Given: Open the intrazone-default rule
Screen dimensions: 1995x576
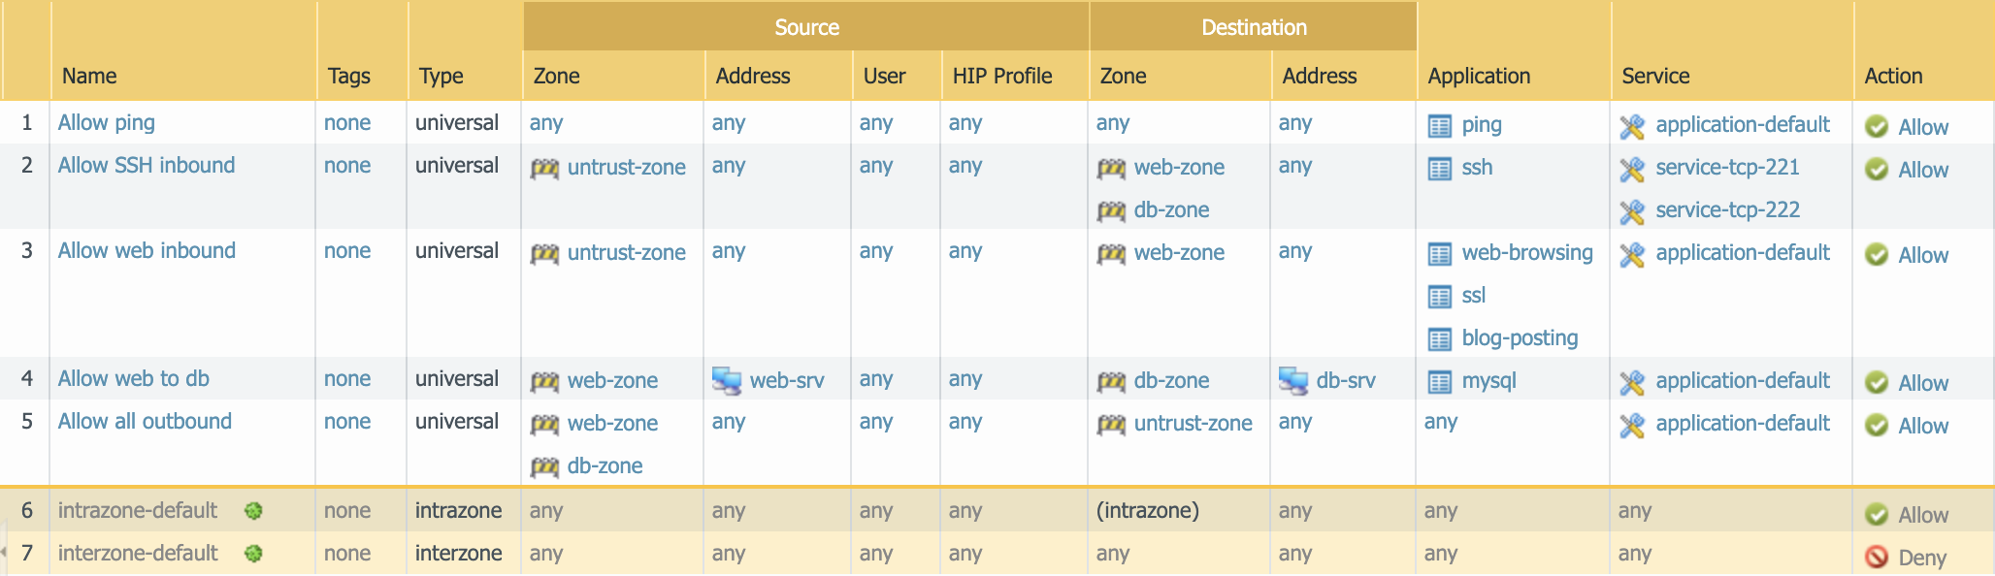Looking at the screenshot, I should tap(138, 511).
